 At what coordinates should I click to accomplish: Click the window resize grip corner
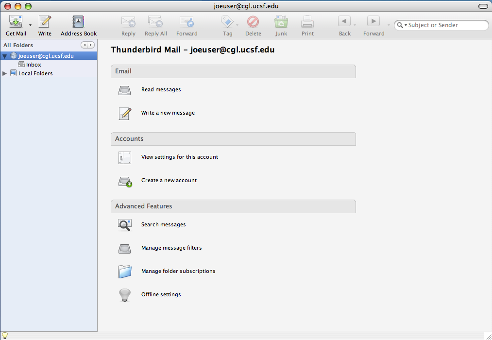[488, 336]
